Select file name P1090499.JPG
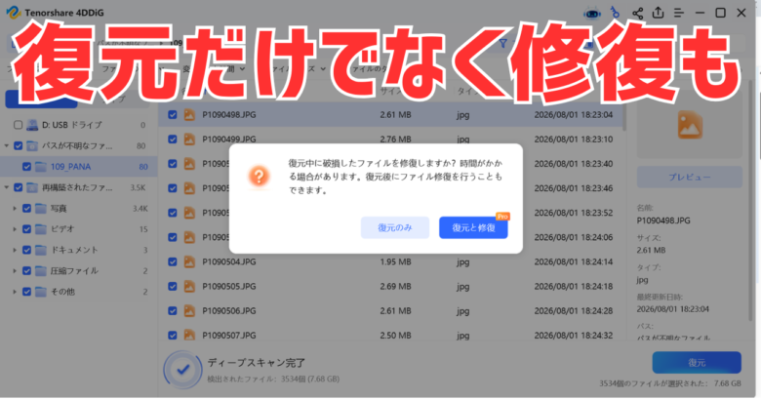 tap(229, 140)
